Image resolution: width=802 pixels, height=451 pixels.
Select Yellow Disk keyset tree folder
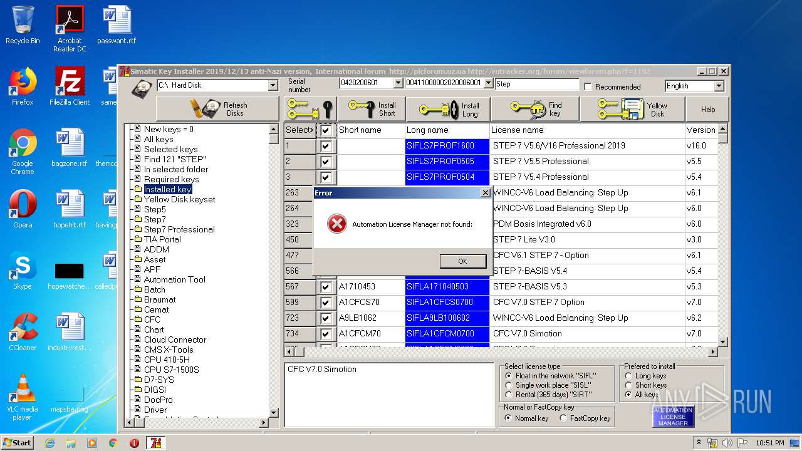pos(179,199)
